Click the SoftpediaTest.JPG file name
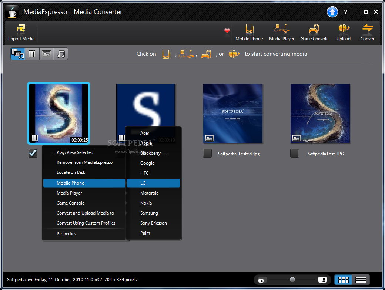The image size is (385, 290). (x=325, y=154)
